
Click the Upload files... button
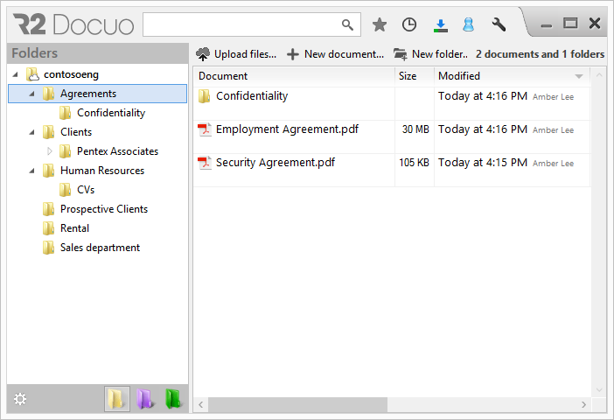pyautogui.click(x=236, y=54)
